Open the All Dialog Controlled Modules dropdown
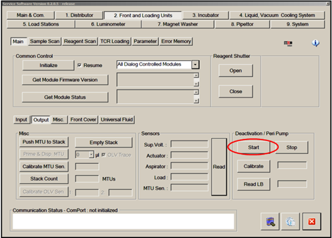The width and height of the screenshot is (332, 238). click(195, 65)
